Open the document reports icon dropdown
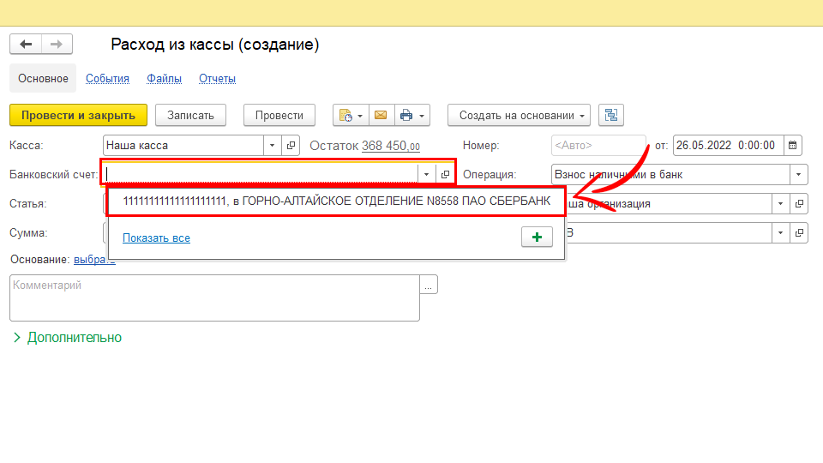Viewport: 823px width, 463px height. click(x=350, y=115)
